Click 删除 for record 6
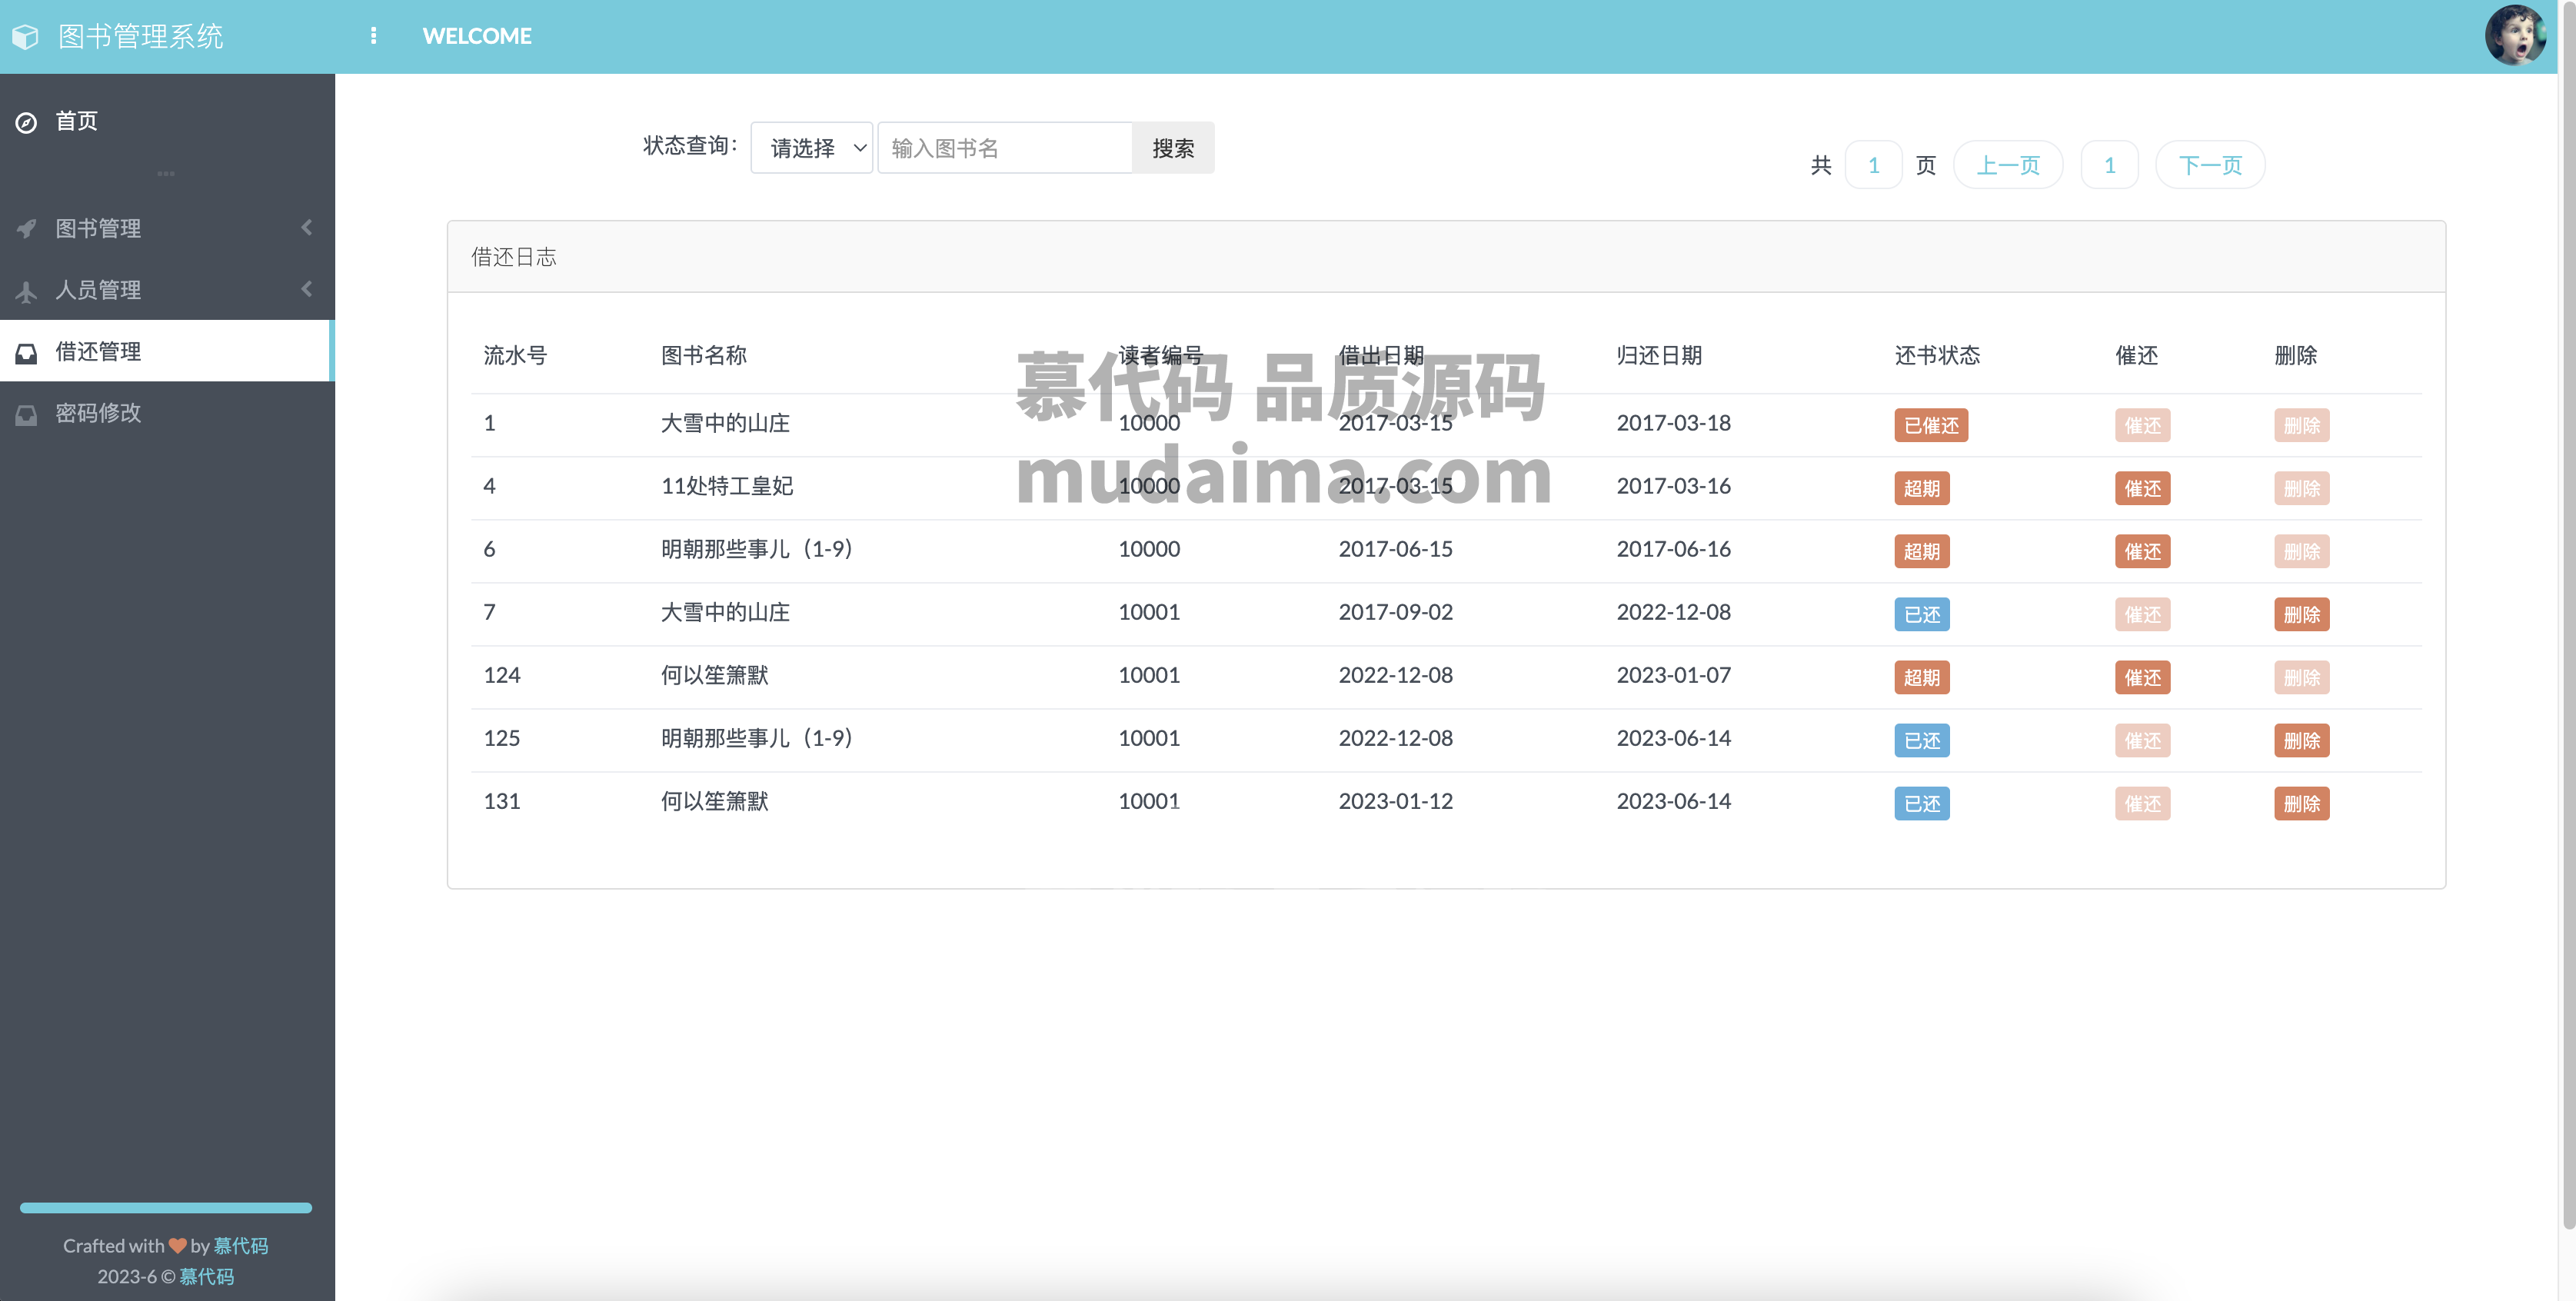 (2301, 551)
